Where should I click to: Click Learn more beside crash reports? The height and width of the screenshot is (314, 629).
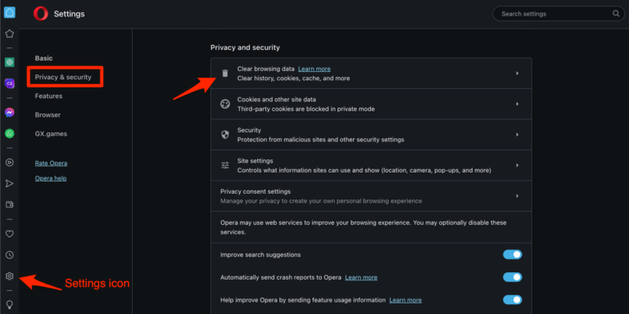[361, 277]
